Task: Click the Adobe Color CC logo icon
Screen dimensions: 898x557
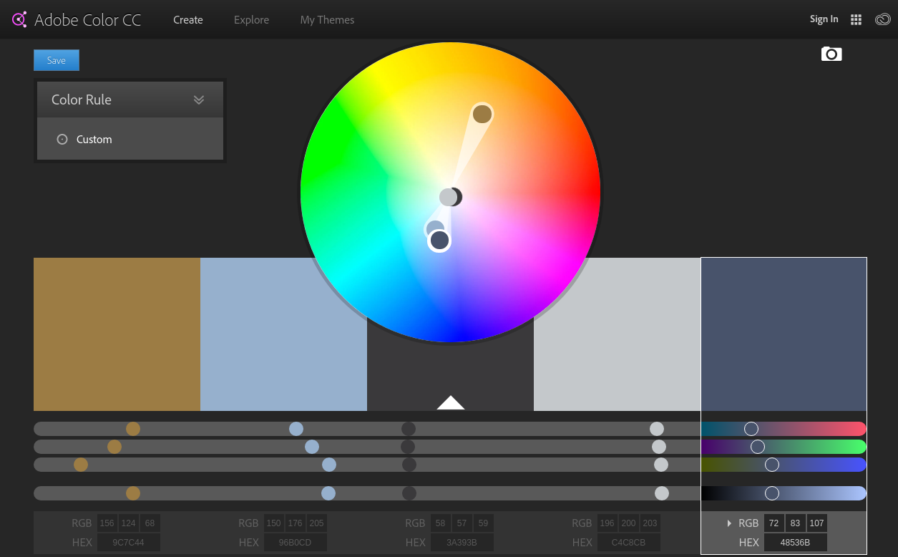Action: tap(19, 19)
